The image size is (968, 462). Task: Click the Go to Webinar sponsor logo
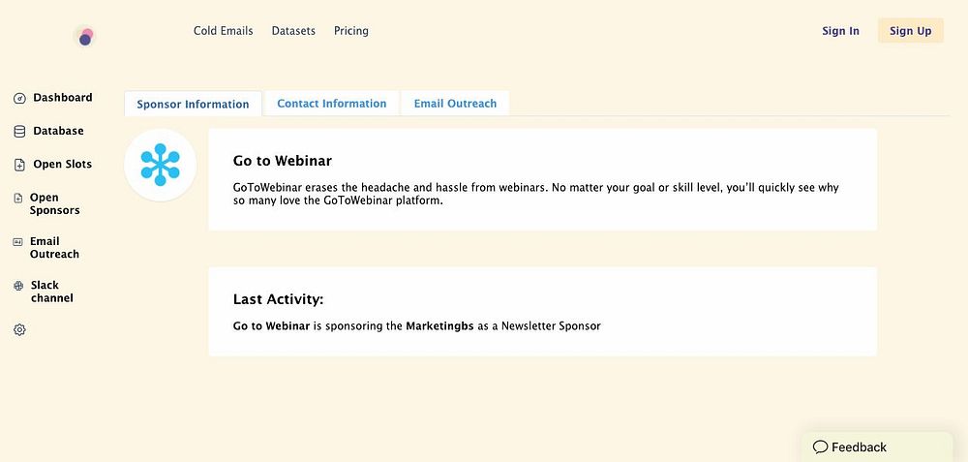(161, 165)
